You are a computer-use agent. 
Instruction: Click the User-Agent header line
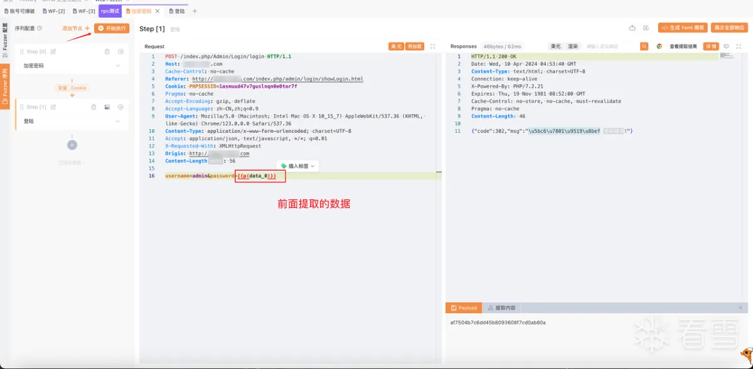pyautogui.click(x=296, y=120)
